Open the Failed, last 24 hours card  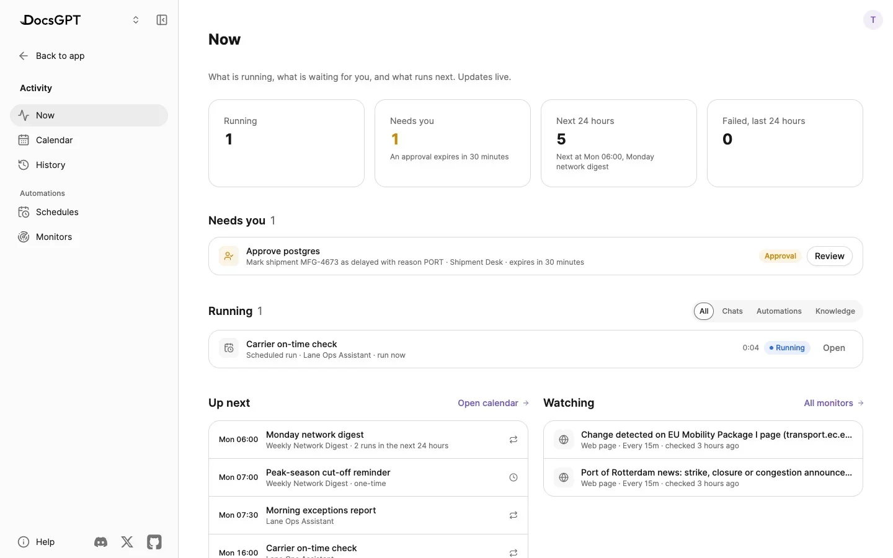785,143
